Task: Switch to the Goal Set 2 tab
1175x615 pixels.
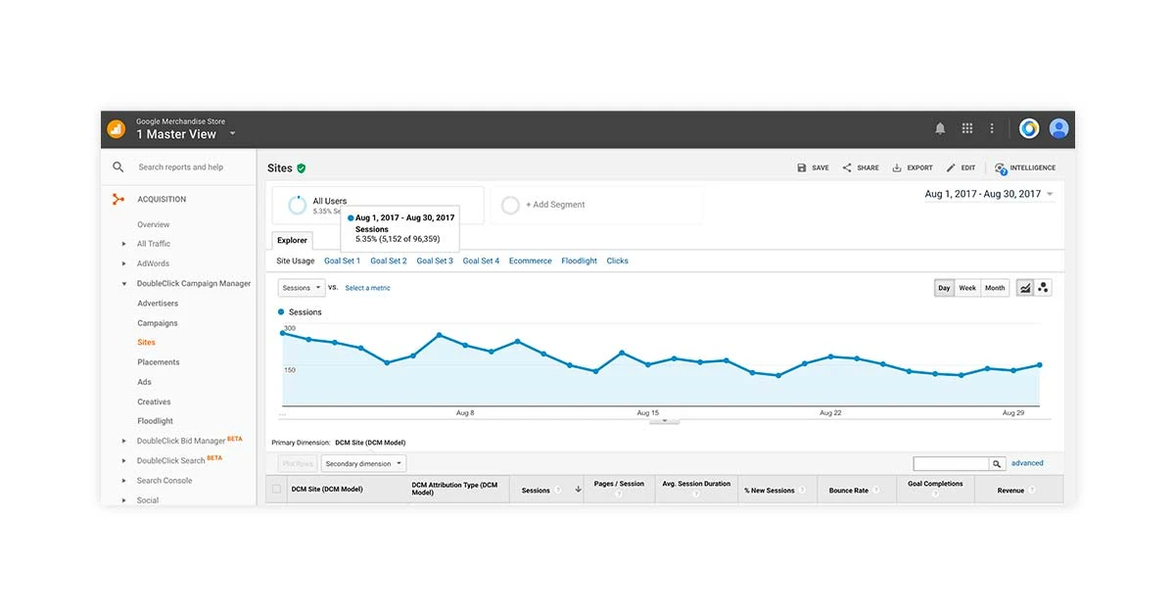Action: (x=388, y=260)
